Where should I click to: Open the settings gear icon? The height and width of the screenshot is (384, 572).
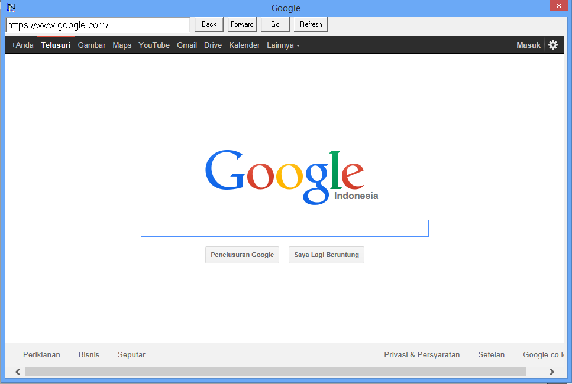click(553, 45)
